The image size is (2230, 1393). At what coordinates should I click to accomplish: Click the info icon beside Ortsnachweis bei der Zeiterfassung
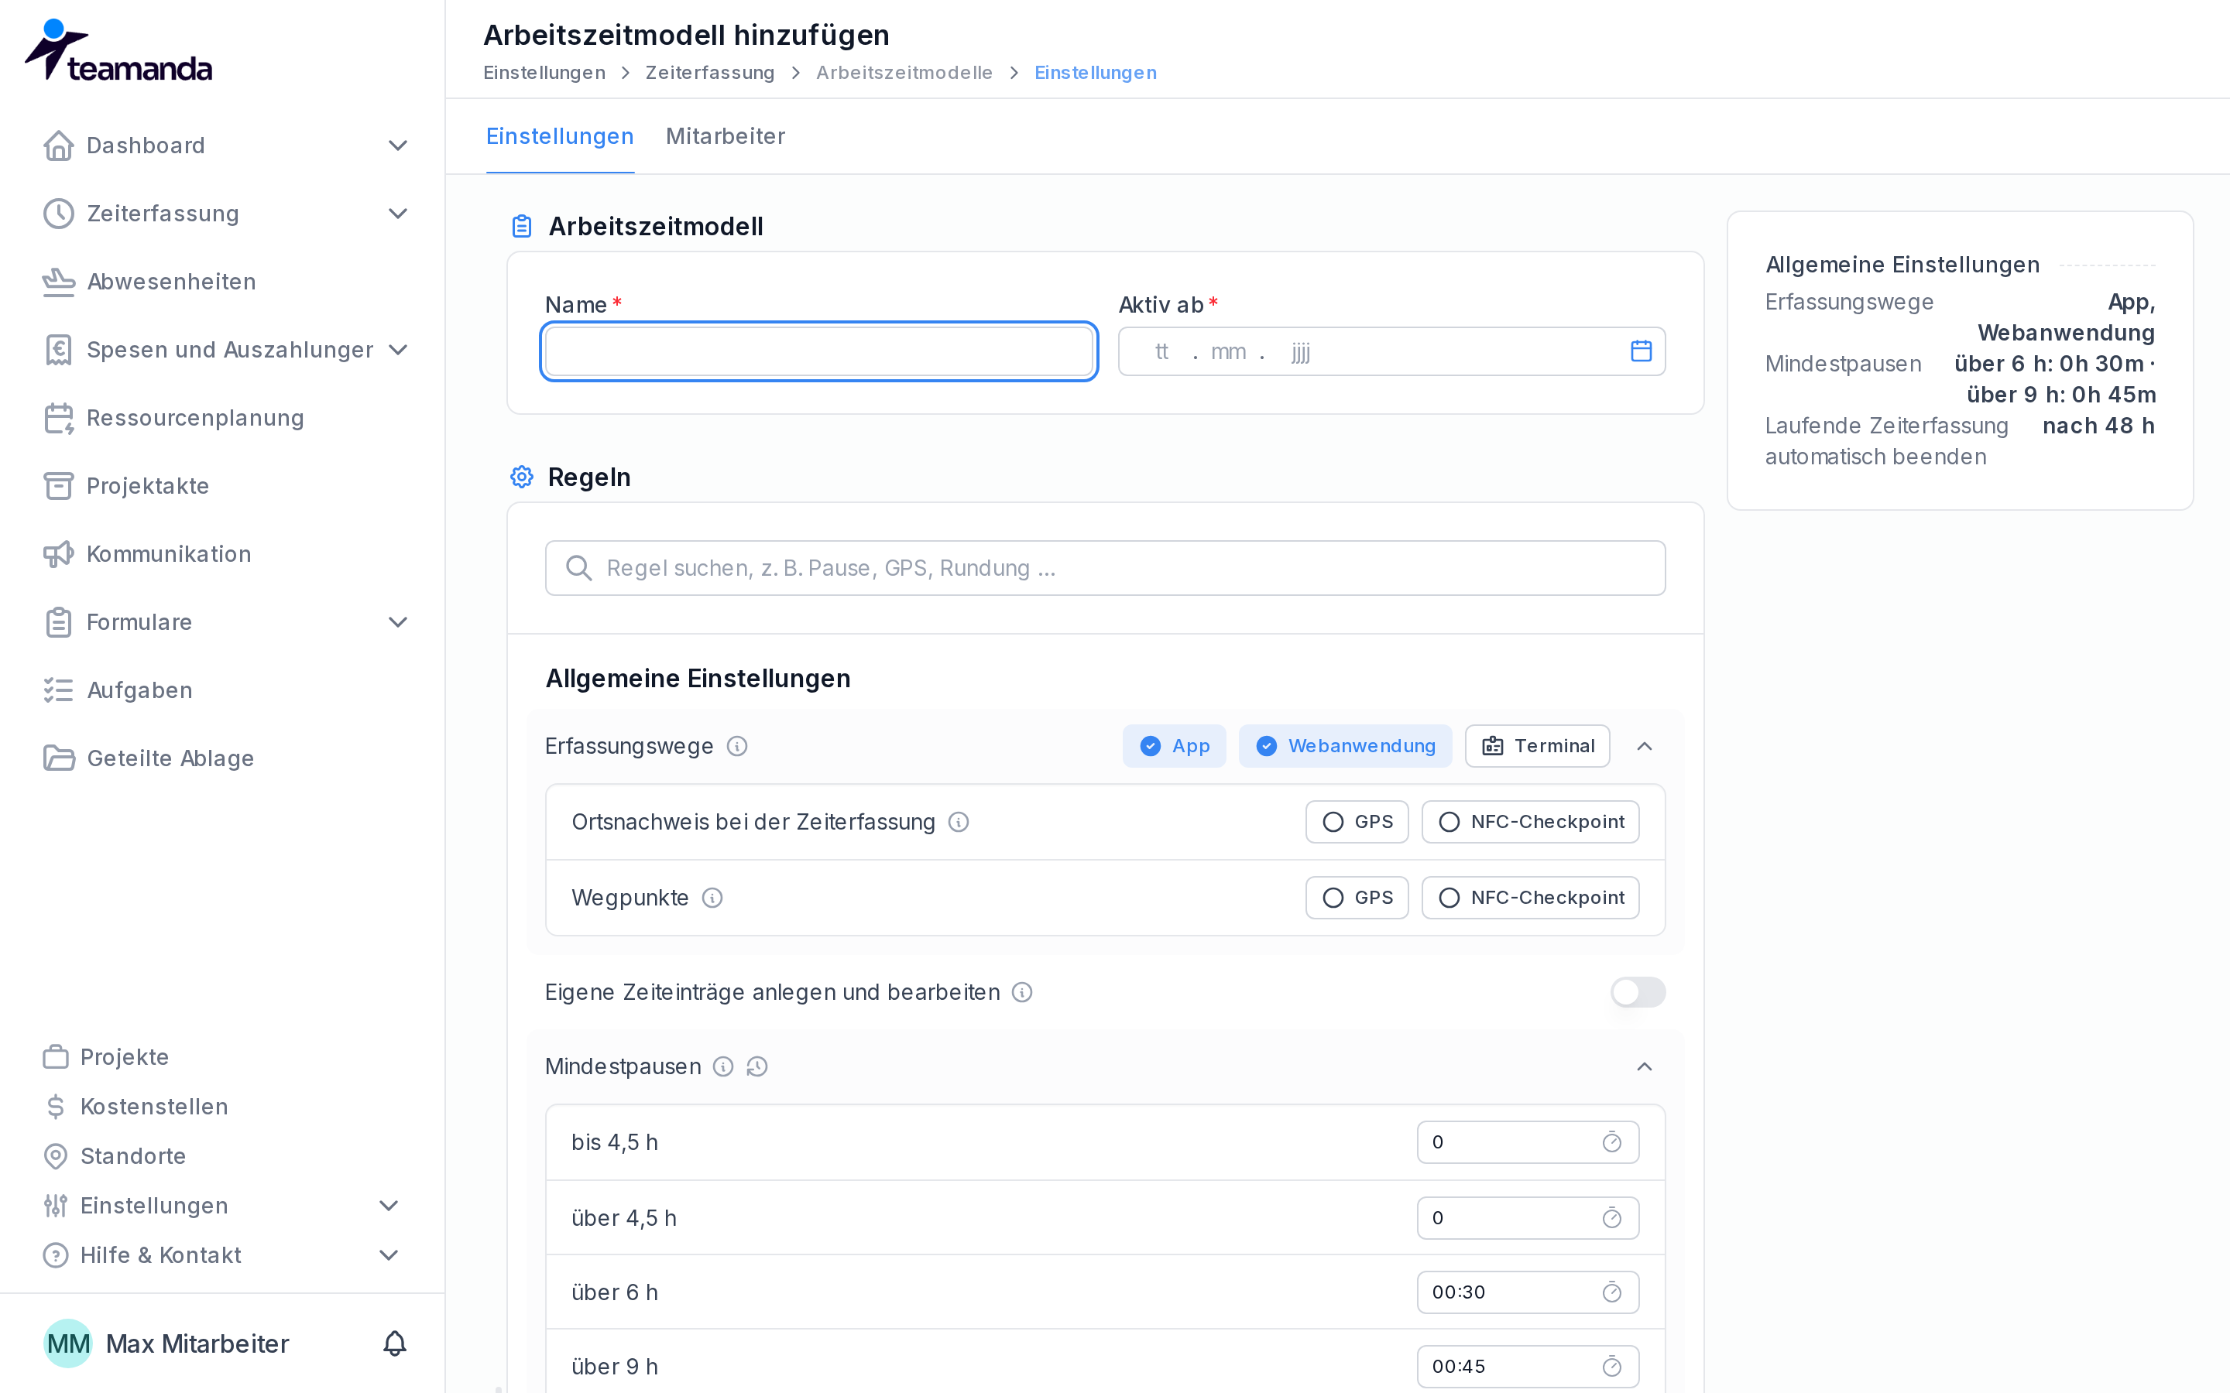point(959,822)
